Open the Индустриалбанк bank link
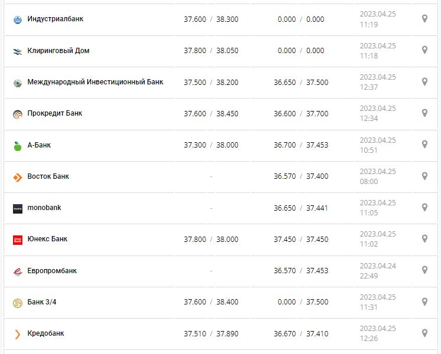The image size is (441, 354). point(55,19)
